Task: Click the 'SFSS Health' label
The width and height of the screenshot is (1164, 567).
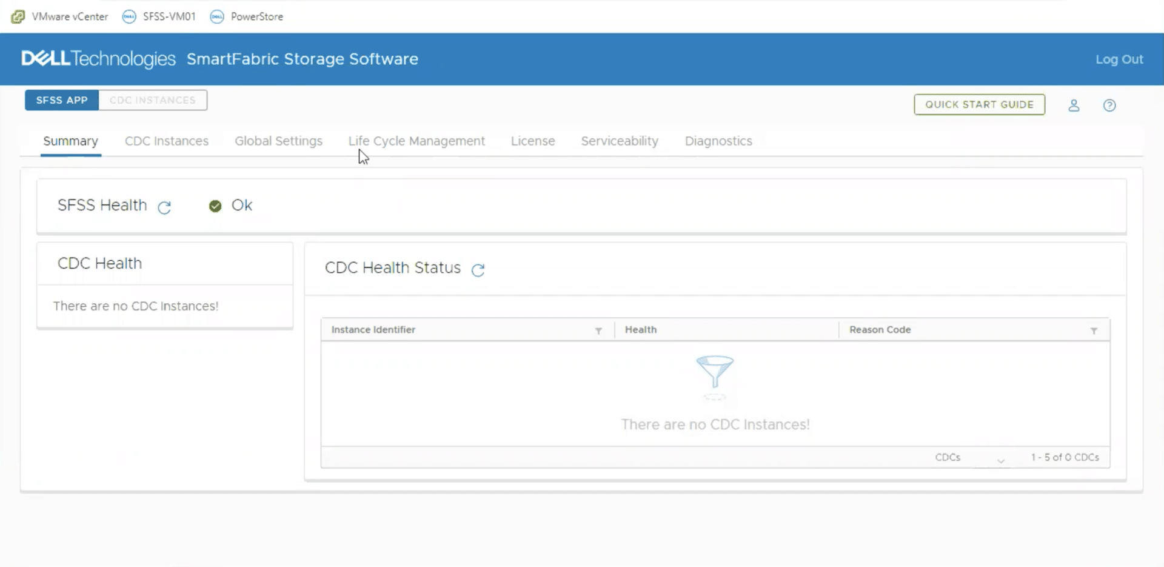Action: [x=102, y=205]
